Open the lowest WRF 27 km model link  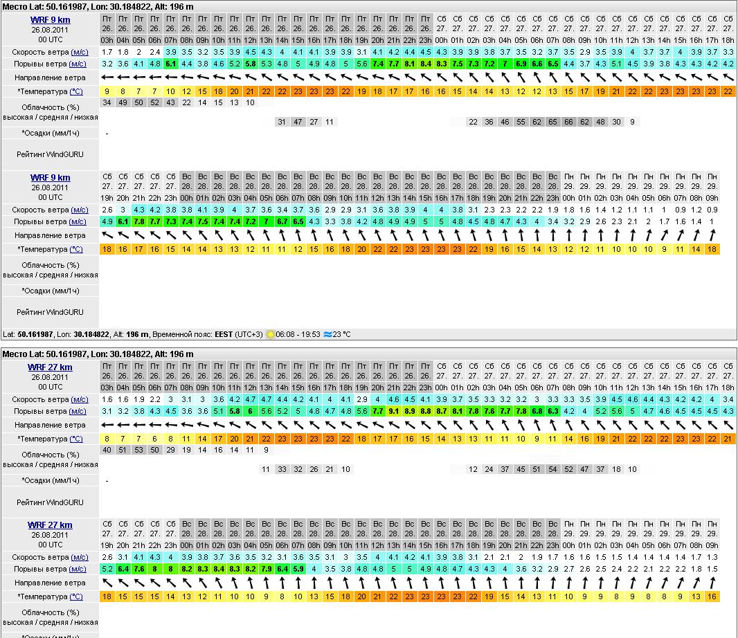[x=50, y=525]
